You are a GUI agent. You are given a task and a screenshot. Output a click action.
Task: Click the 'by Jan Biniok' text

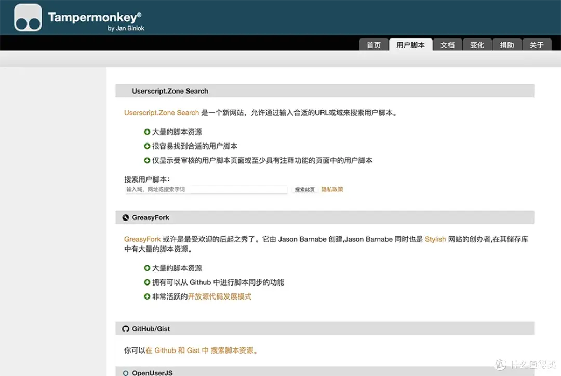click(126, 28)
